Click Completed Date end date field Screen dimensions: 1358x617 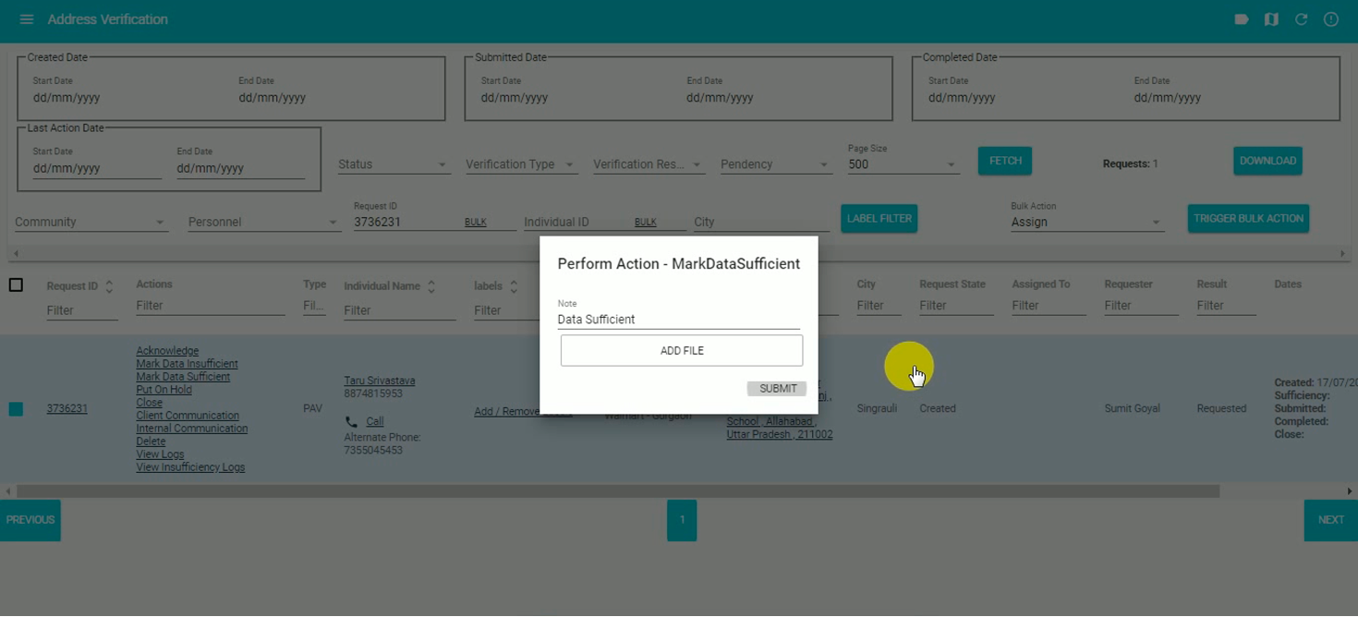[x=1229, y=98]
